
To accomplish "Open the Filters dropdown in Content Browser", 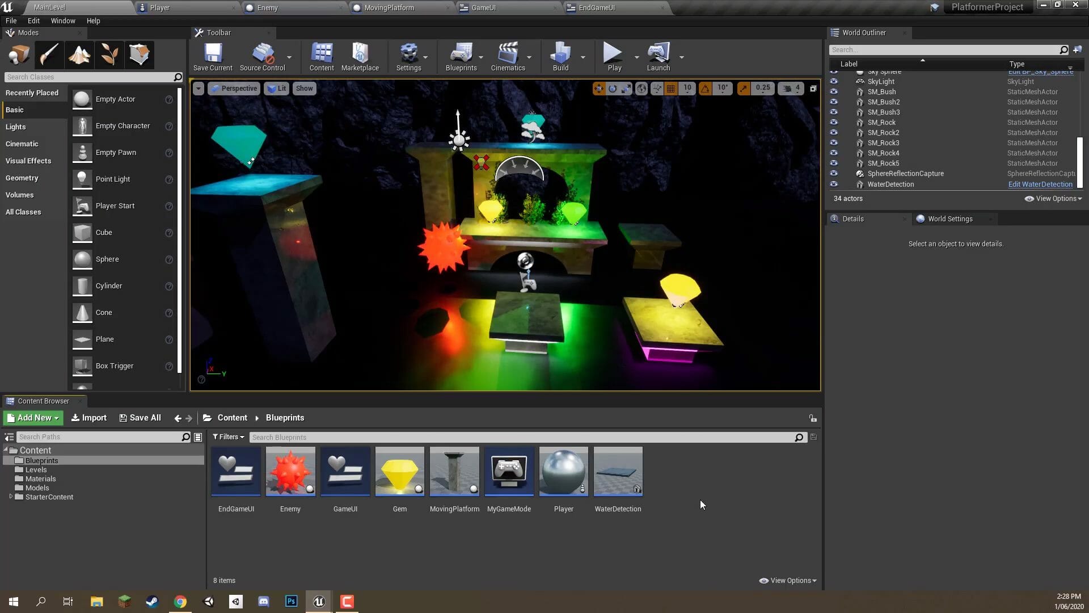I will coord(228,436).
